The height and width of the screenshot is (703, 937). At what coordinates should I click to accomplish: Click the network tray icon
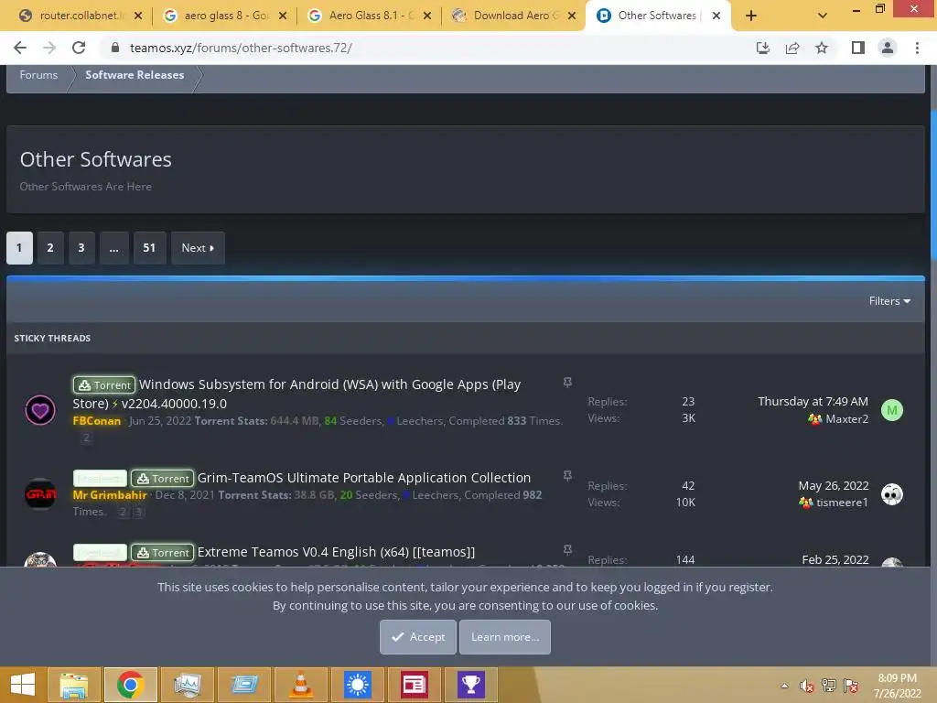pyautogui.click(x=829, y=686)
